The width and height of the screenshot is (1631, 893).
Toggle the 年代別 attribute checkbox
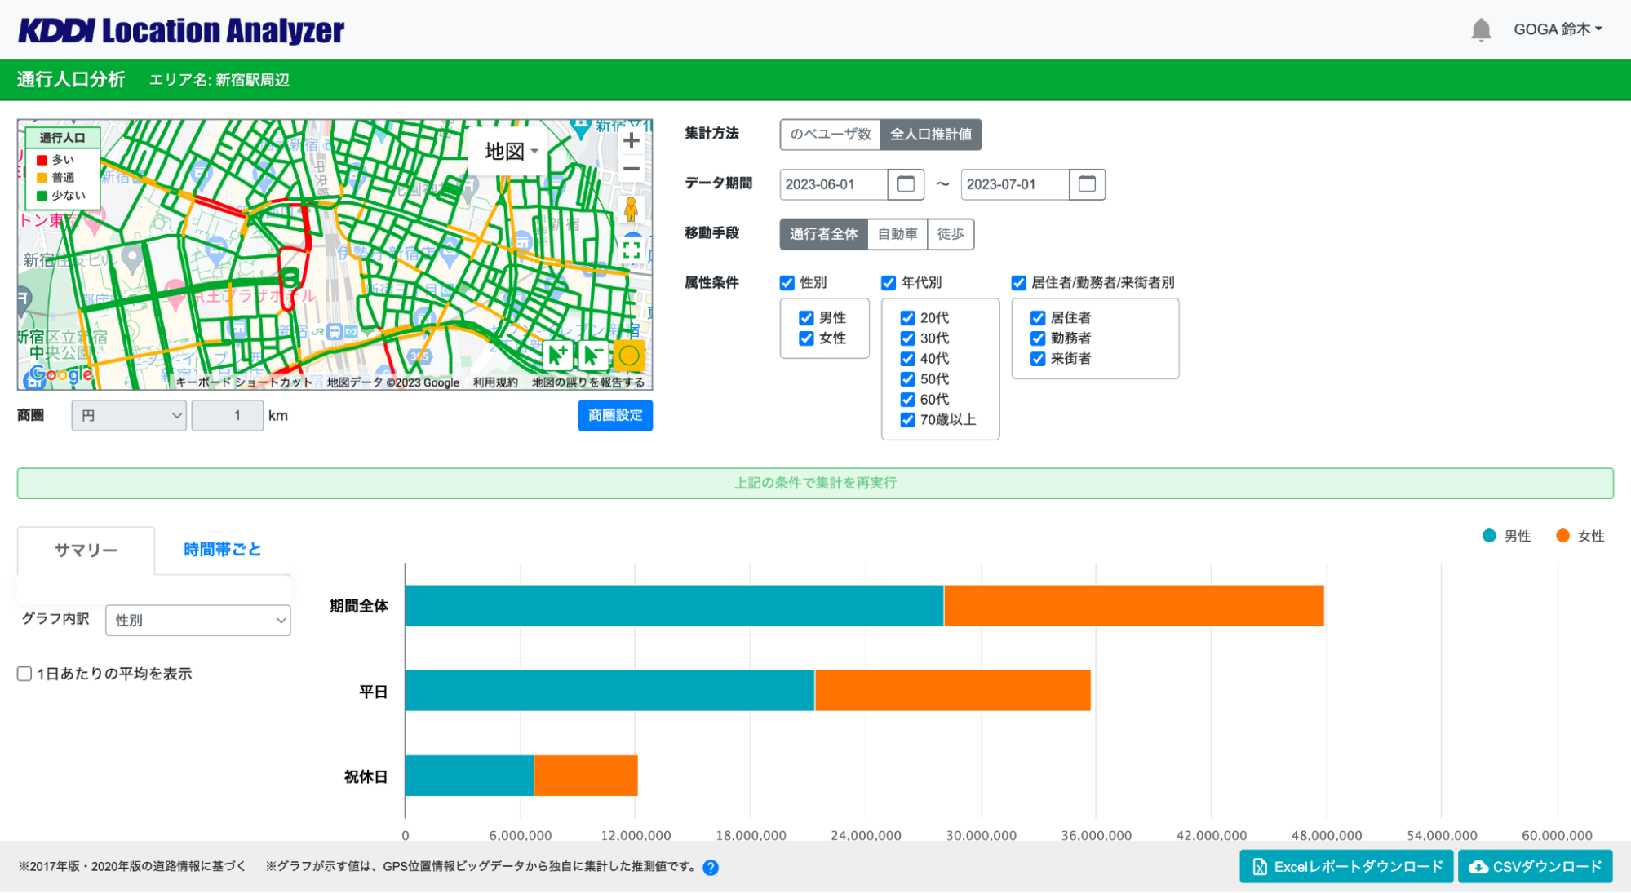tap(889, 283)
